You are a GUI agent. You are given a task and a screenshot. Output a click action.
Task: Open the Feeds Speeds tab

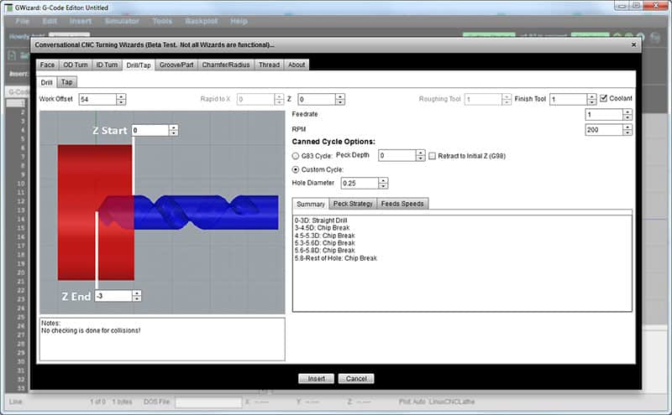pyautogui.click(x=402, y=204)
